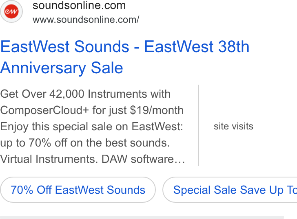
Task: Open the "Special Sale Save Up To" chip
Action: click(230, 190)
